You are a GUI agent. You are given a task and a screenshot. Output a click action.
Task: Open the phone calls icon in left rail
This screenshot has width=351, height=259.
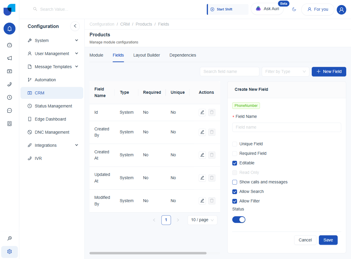tap(10, 85)
